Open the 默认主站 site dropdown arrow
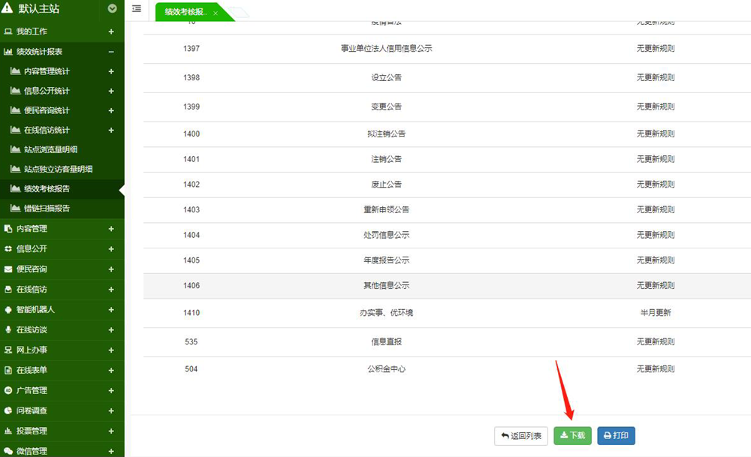Screen dimensions: 751x457 click(113, 9)
